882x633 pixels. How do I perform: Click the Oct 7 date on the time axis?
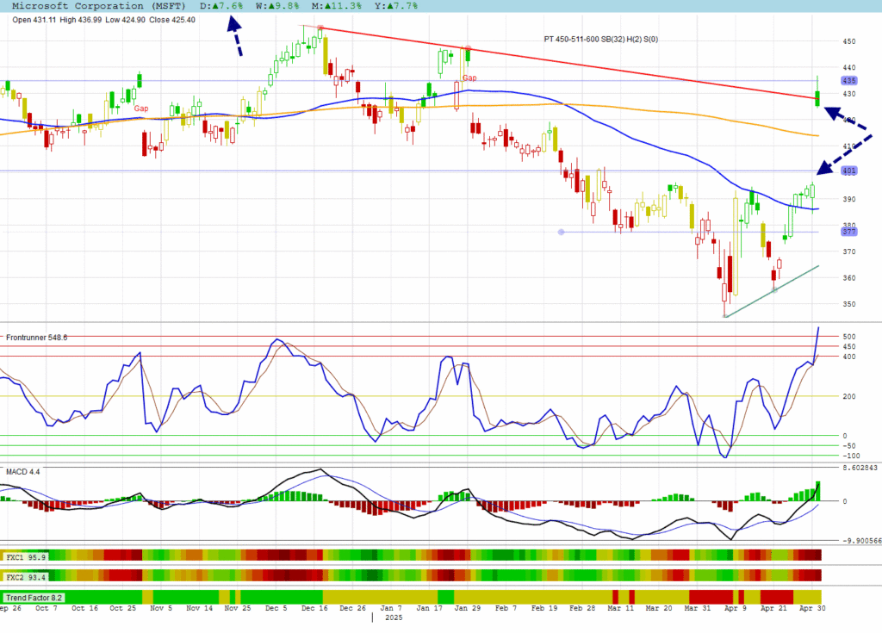[x=47, y=608]
